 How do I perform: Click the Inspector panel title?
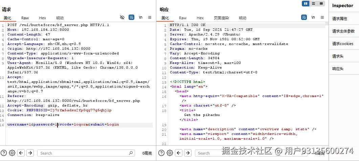click(342, 5)
